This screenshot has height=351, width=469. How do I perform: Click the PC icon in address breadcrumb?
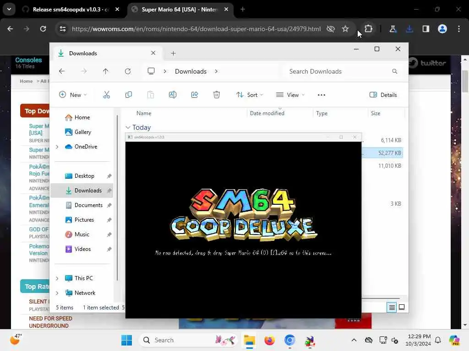coord(151,71)
